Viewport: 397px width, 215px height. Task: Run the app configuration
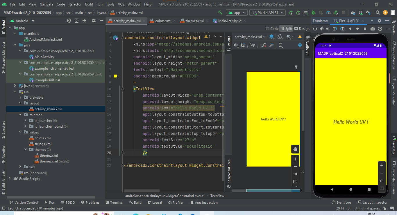(290, 12)
